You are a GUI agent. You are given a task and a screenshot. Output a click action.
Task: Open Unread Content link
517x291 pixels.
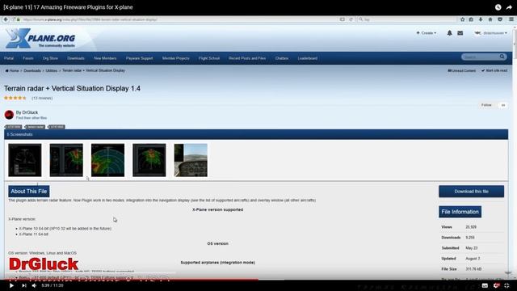461,70
